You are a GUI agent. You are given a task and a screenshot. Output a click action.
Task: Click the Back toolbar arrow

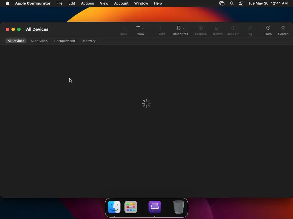(x=123, y=28)
